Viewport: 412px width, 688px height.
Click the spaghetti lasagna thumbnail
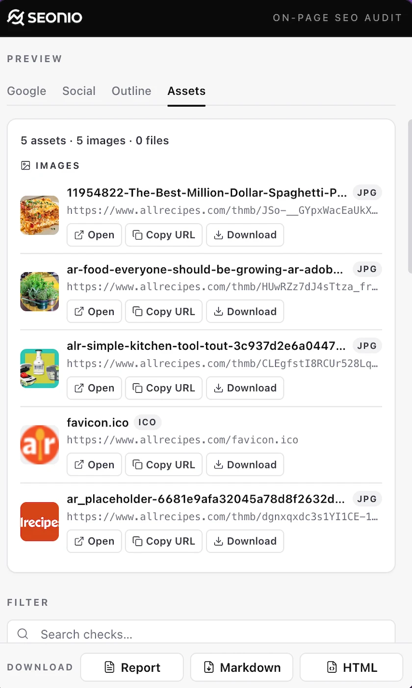click(40, 215)
